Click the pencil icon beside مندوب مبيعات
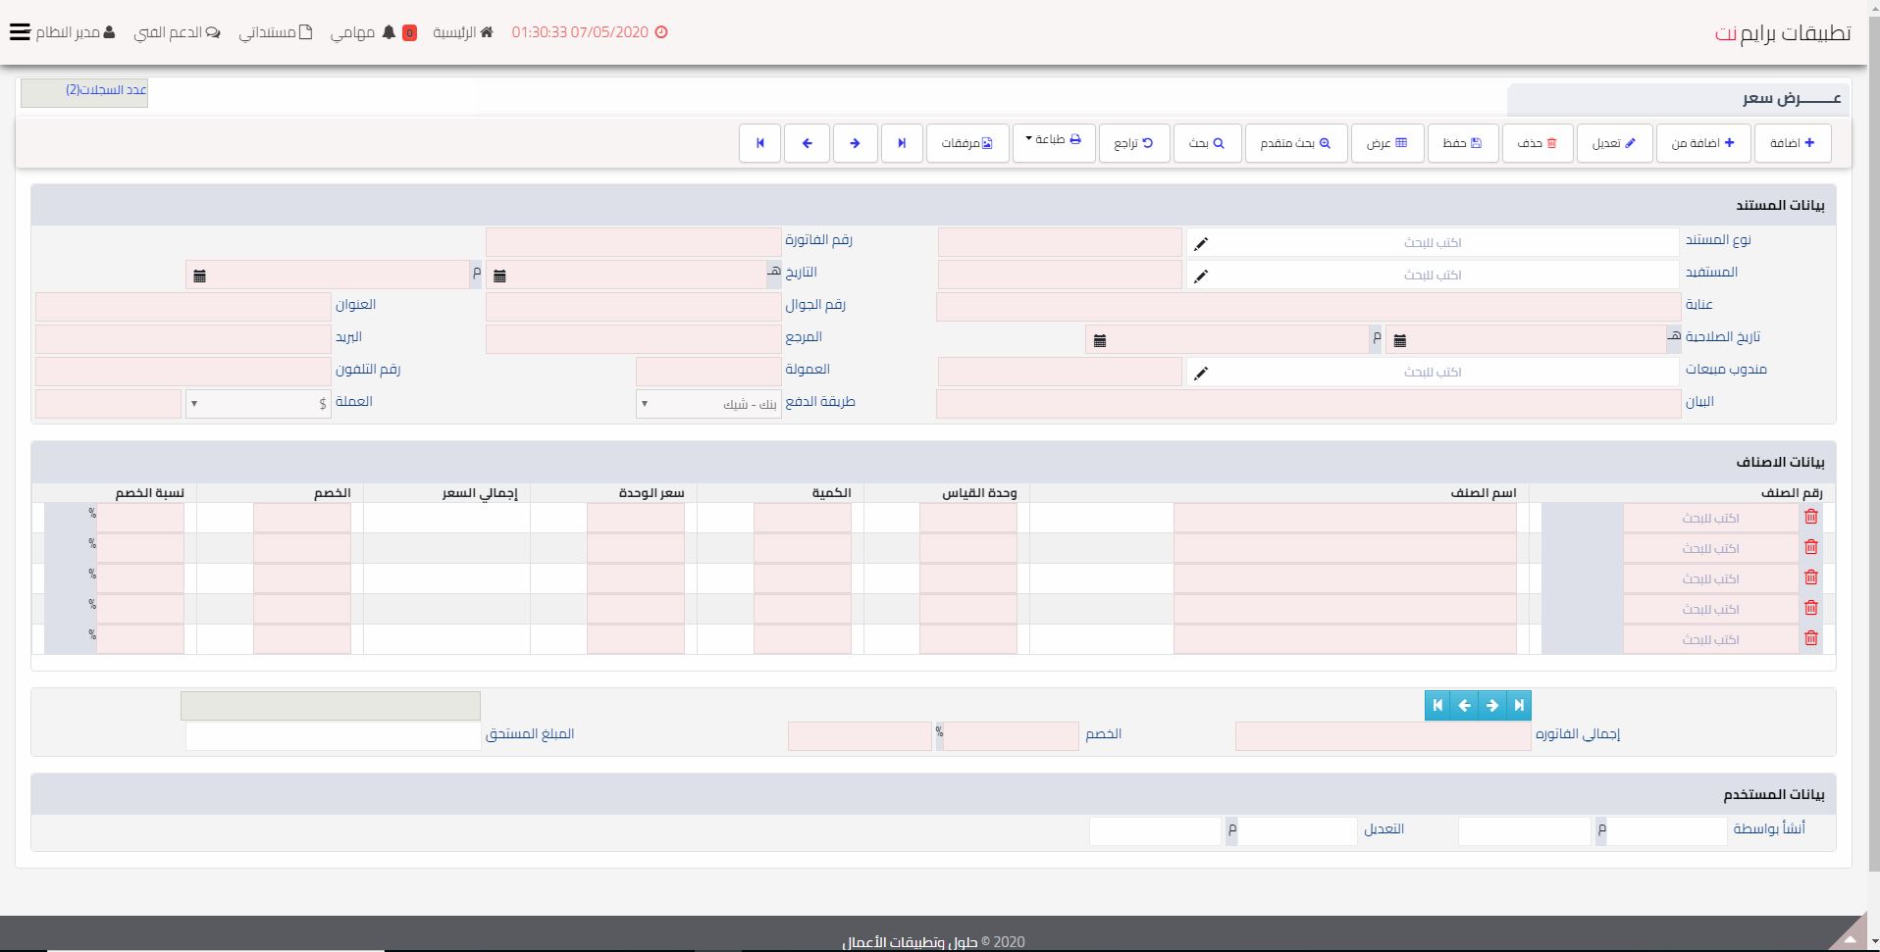1880x952 pixels. 1200,373
